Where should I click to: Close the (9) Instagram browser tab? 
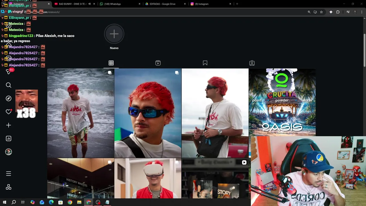pos(230,4)
